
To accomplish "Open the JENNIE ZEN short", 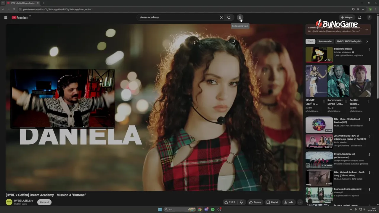I will 316,81.
